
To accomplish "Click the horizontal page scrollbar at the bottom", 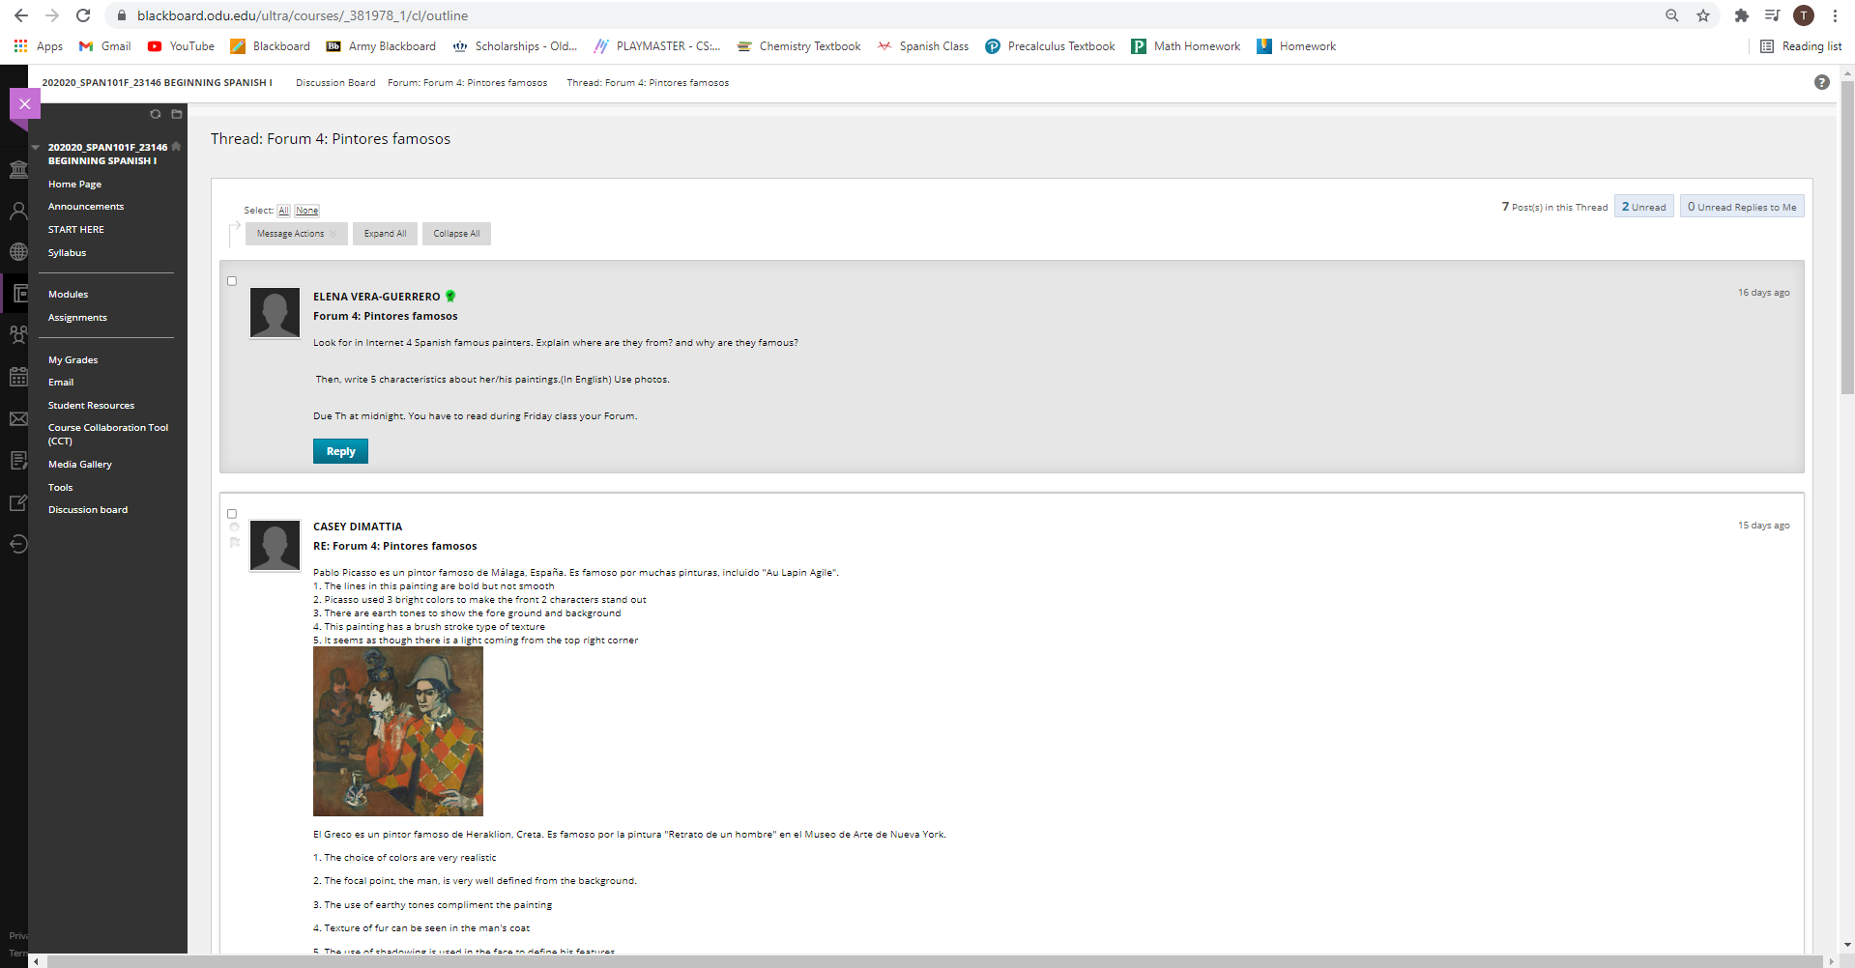I will (935, 961).
